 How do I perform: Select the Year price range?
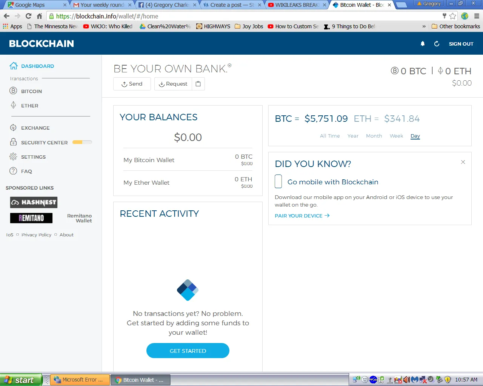point(353,136)
